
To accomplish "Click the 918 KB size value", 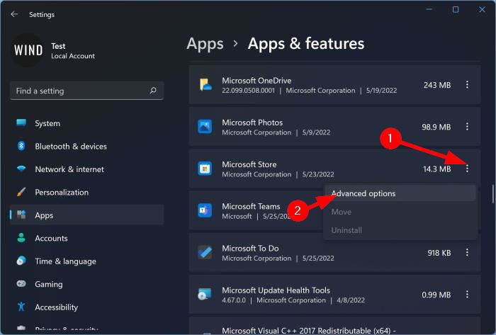I will tap(439, 253).
